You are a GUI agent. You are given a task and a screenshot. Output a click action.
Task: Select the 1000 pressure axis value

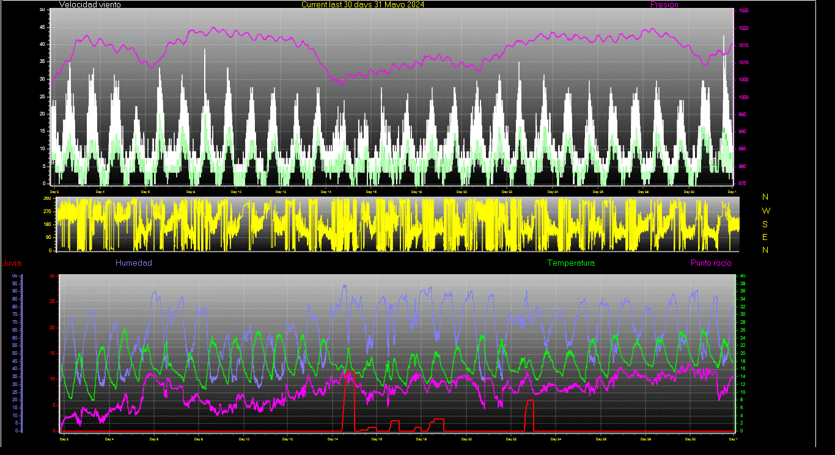pos(744,98)
